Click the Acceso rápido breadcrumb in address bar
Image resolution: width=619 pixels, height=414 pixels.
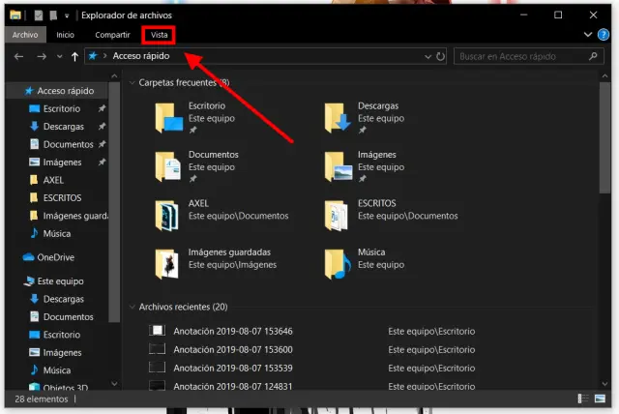pos(141,56)
